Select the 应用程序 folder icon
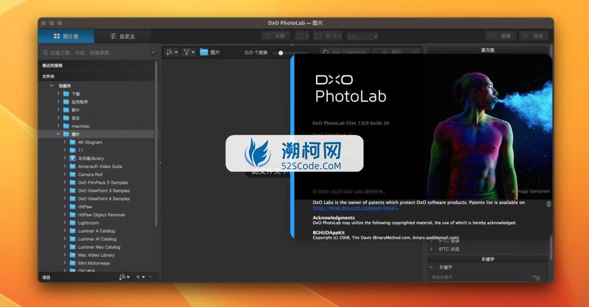589x307 pixels. [x=66, y=102]
